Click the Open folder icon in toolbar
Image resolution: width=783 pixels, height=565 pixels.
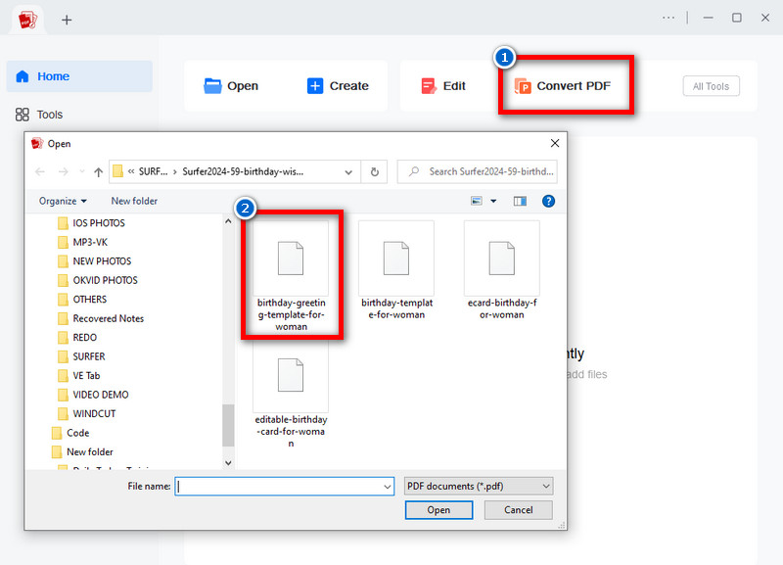pyautogui.click(x=212, y=86)
